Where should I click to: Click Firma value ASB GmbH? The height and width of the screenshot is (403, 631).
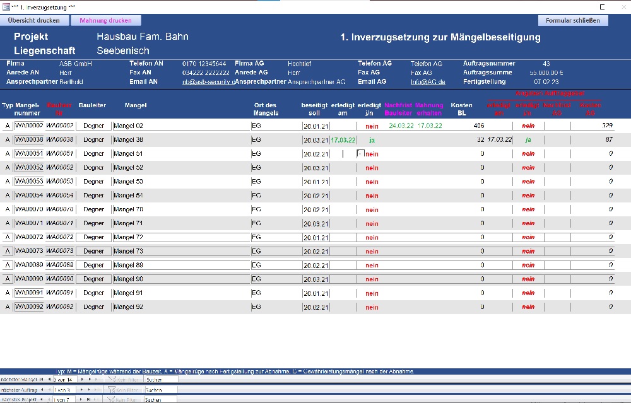point(76,64)
